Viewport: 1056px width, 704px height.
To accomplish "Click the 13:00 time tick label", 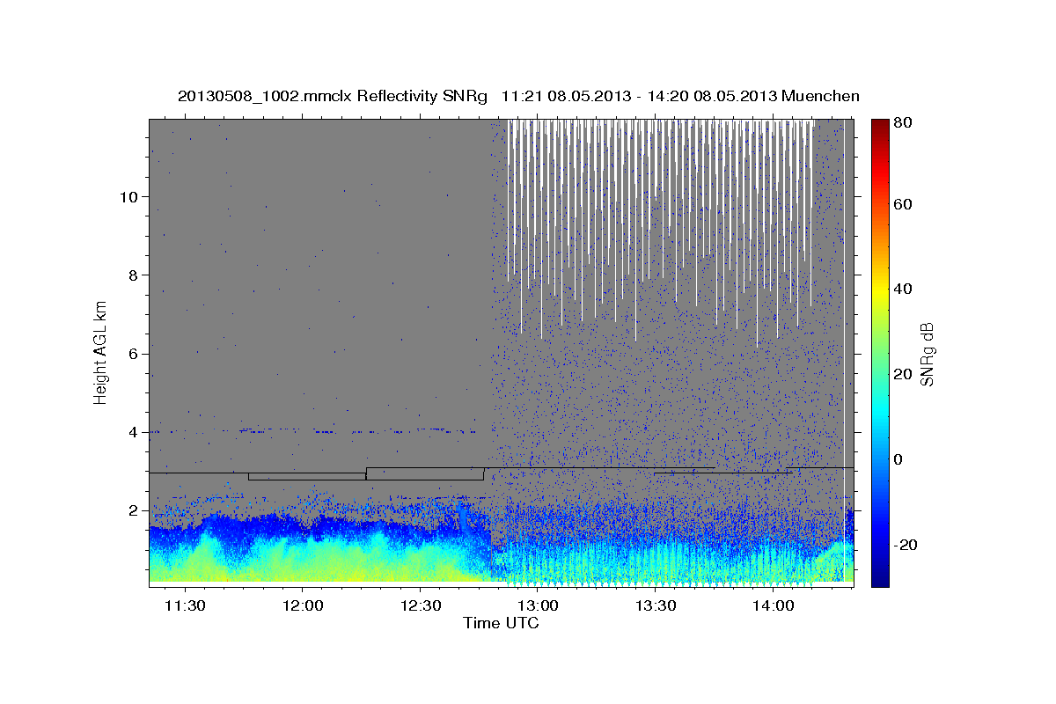I will pos(538,605).
